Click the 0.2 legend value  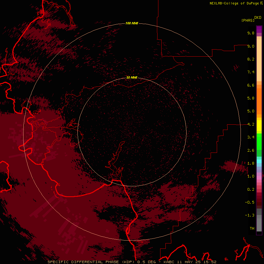(x=251, y=189)
